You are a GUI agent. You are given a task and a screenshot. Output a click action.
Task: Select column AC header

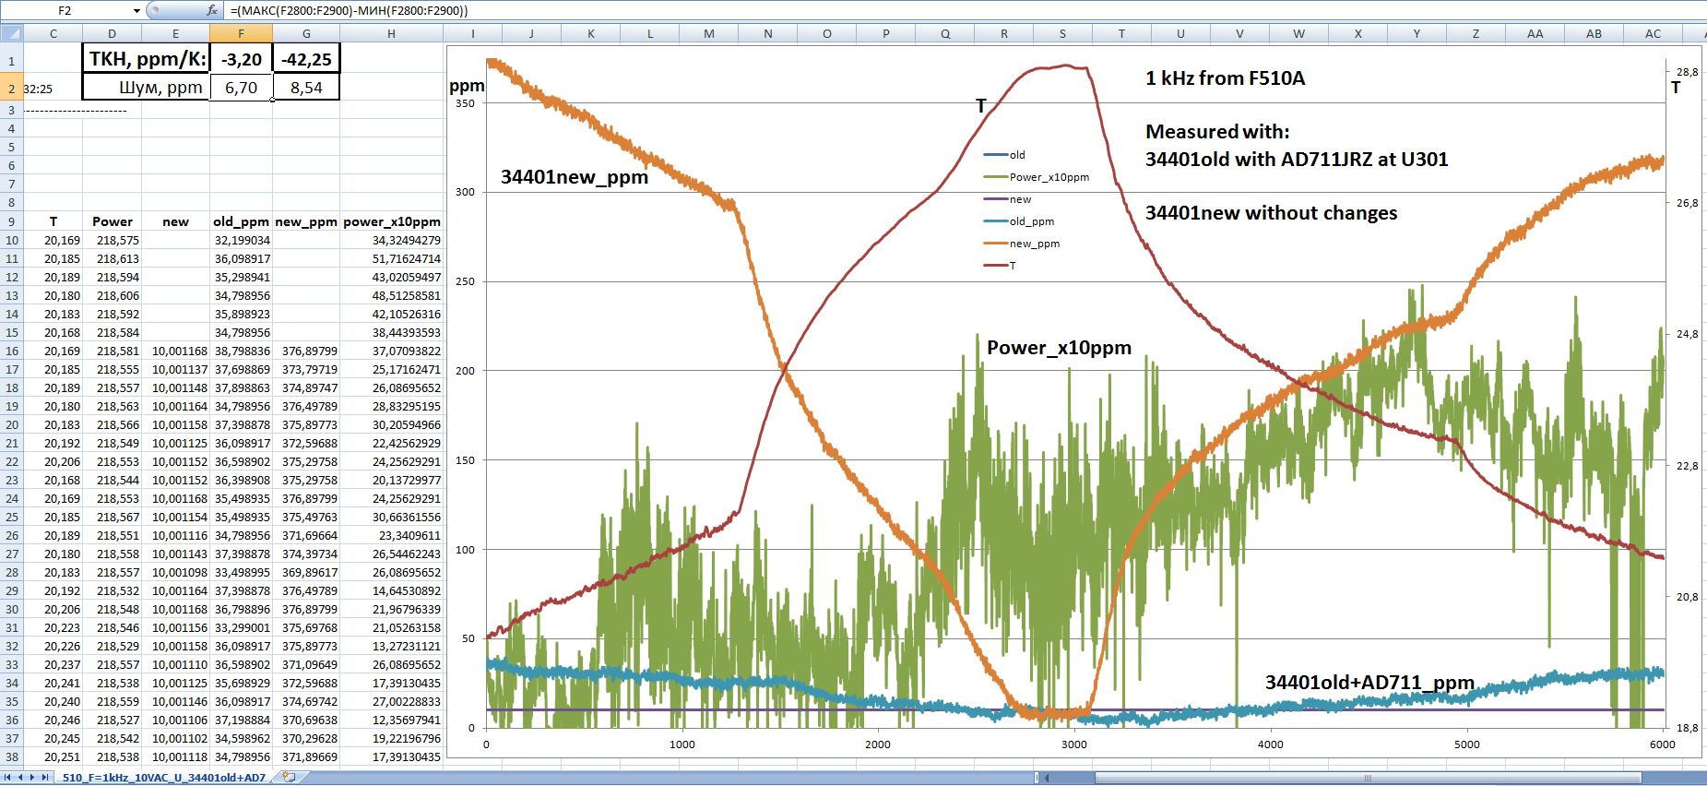[1653, 33]
